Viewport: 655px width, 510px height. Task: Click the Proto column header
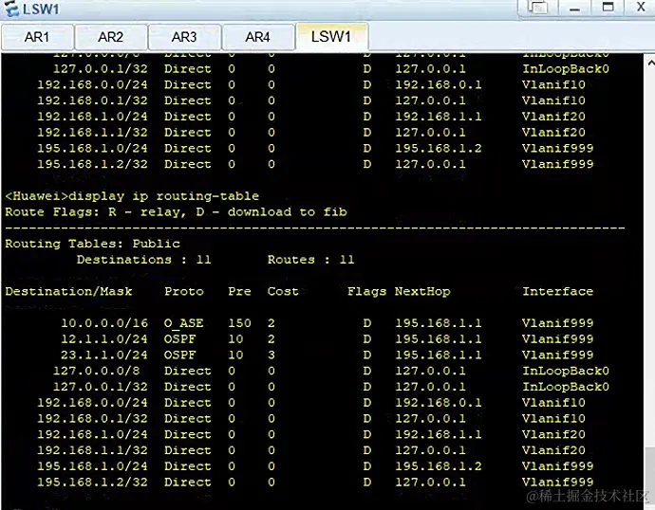tap(184, 291)
